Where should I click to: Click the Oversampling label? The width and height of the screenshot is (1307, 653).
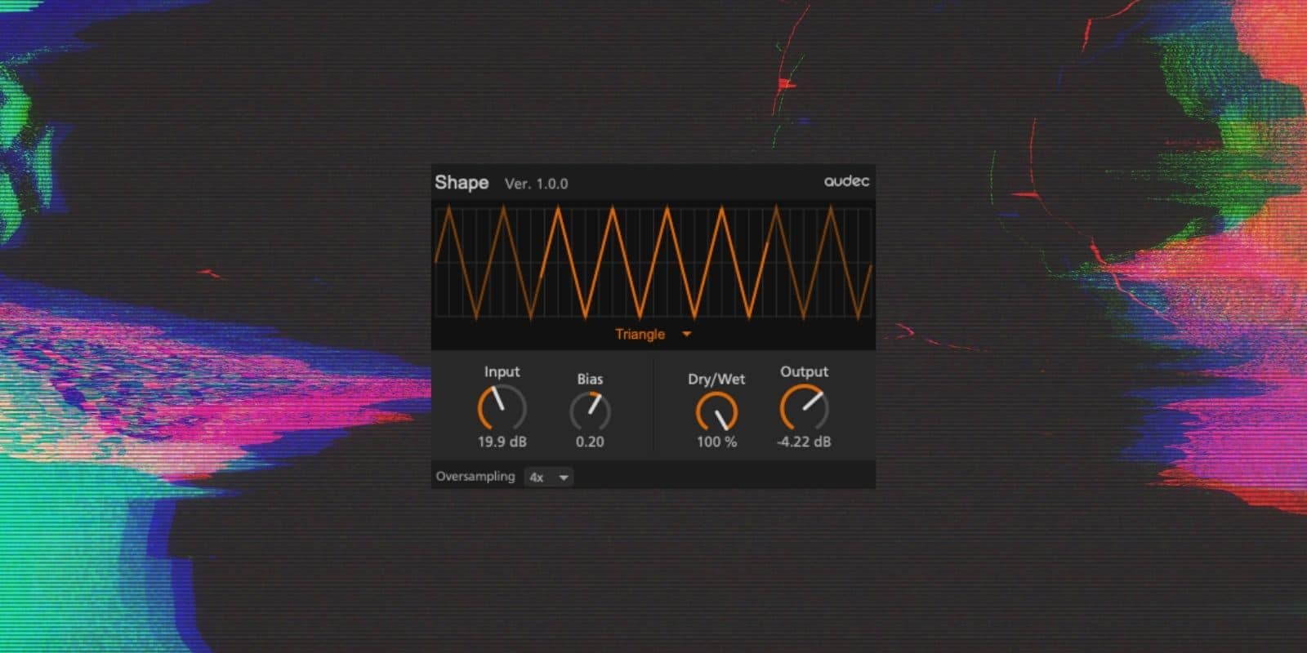click(x=475, y=477)
